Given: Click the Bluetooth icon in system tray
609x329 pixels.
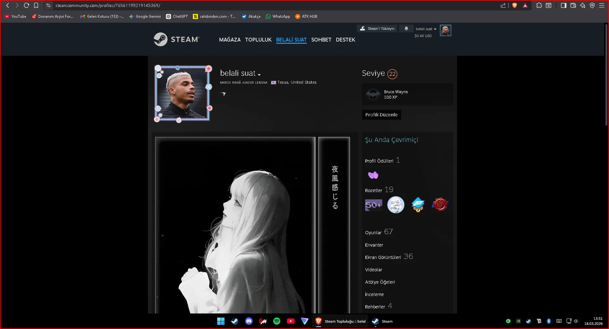Looking at the screenshot, I should (549, 321).
